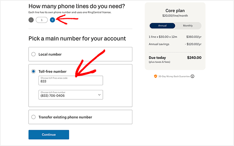
Task: Click the "How many phone lines" heading
Action: point(76,6)
